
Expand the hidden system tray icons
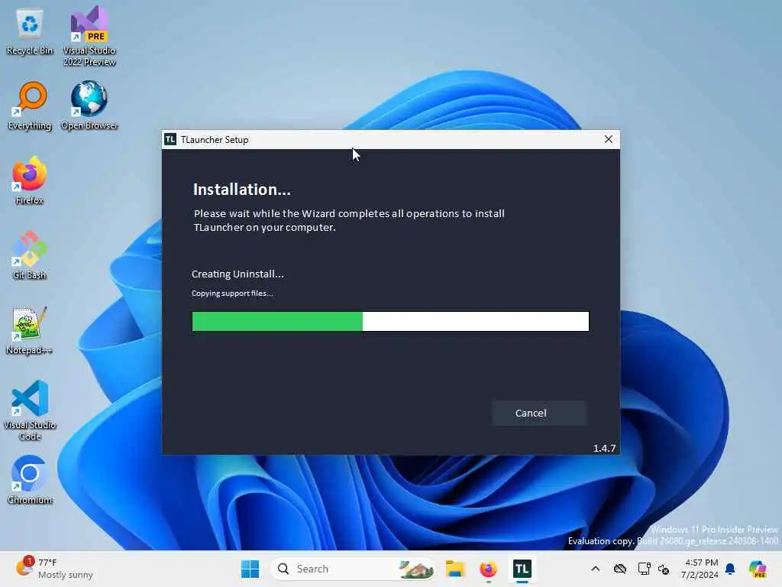(596, 569)
